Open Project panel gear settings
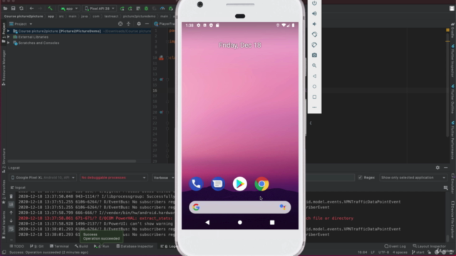 point(139,23)
